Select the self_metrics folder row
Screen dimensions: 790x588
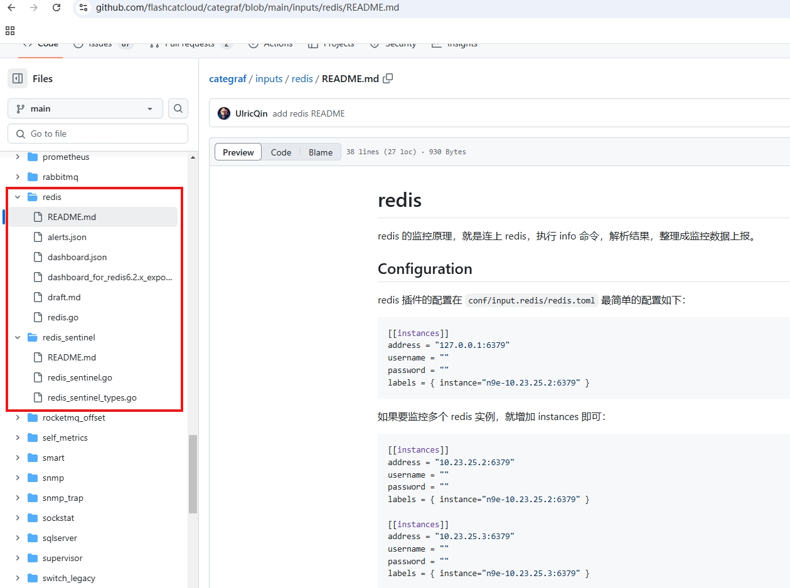point(92,438)
